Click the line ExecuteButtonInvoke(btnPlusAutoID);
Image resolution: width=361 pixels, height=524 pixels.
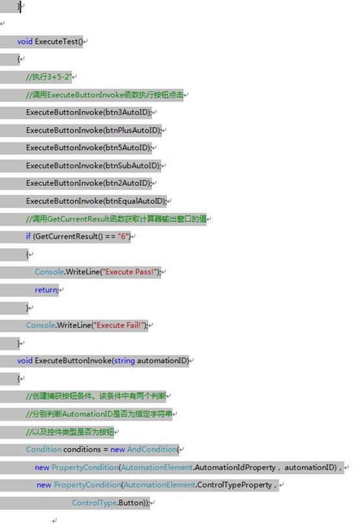coord(94,130)
